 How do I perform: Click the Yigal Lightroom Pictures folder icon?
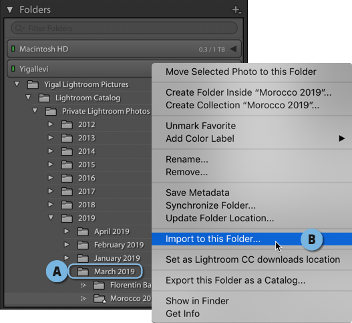(33, 84)
